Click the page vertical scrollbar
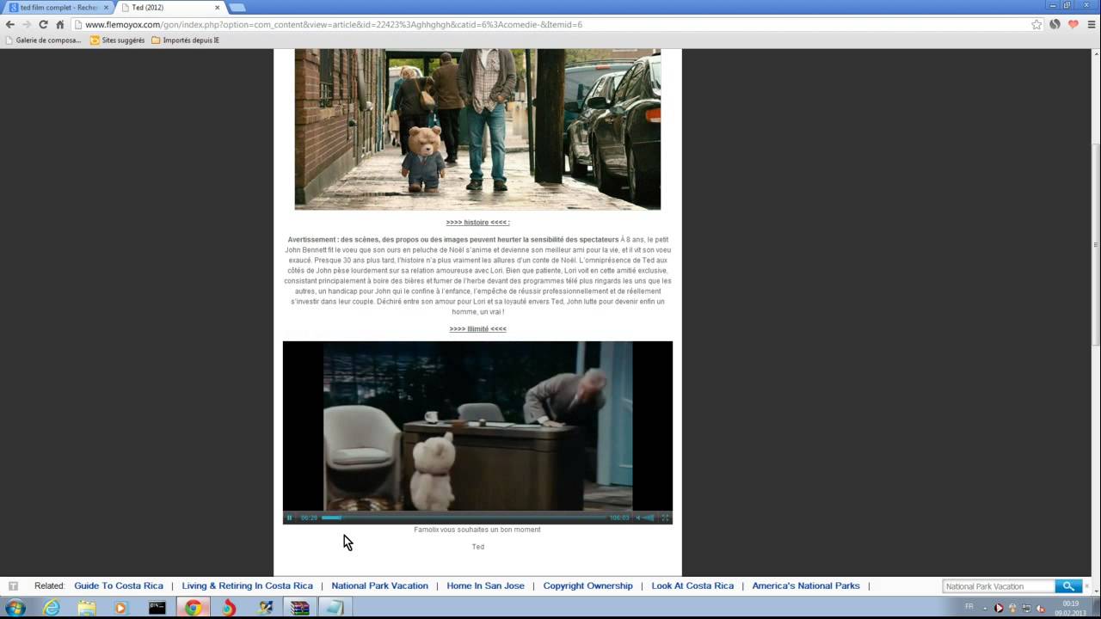The width and height of the screenshot is (1101, 619). point(1095,244)
